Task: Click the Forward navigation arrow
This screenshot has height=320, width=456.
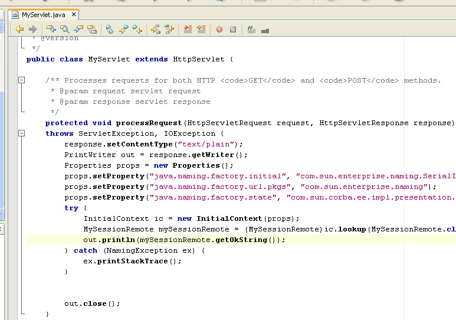Action: 32,29
